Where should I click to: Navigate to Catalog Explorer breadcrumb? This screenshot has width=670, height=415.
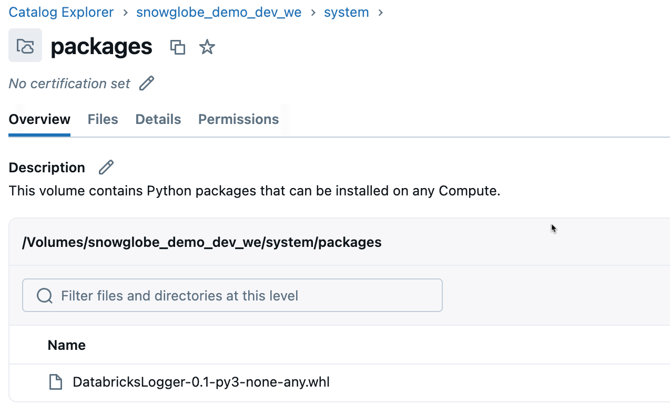61,13
